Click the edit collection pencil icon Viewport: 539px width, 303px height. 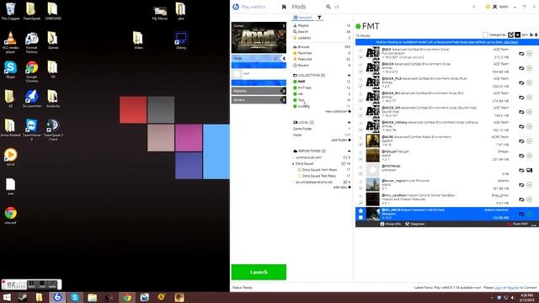[511, 35]
